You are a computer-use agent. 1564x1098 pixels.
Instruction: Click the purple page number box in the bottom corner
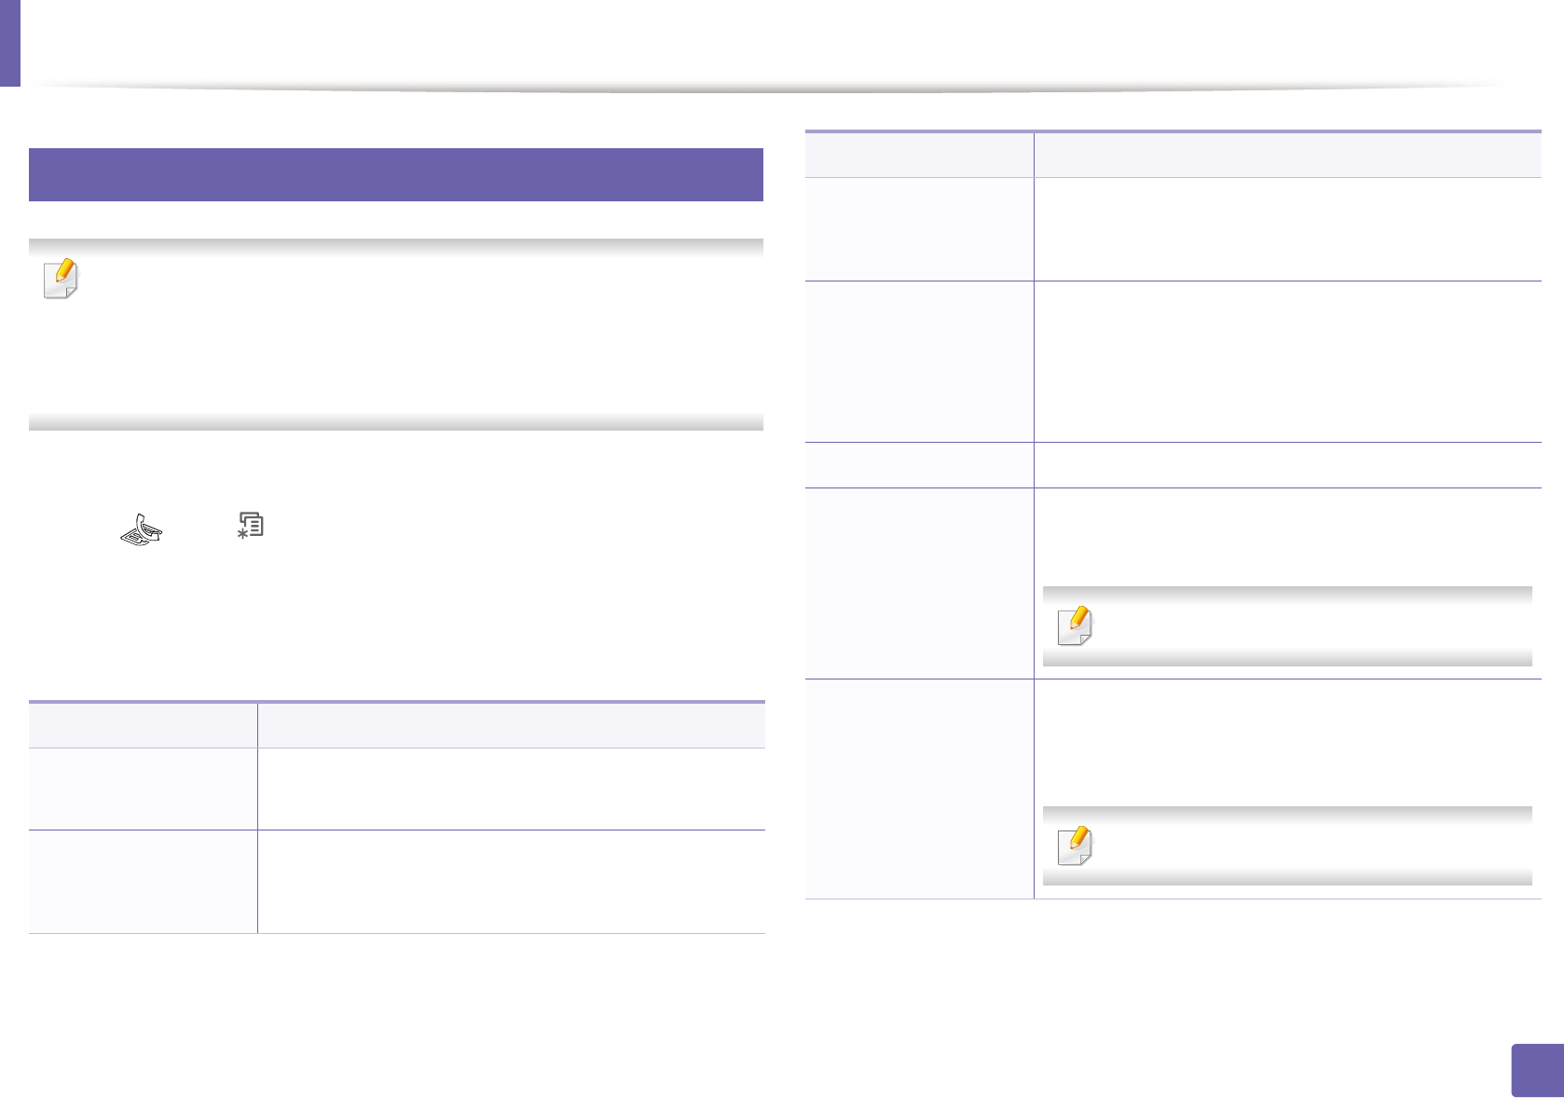click(x=1537, y=1070)
